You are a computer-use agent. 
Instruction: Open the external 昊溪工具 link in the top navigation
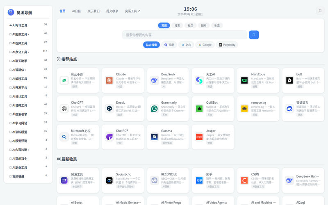[132, 11]
